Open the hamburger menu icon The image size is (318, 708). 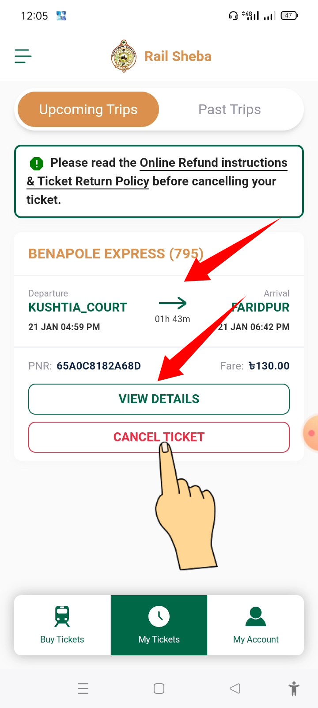pos(23,56)
